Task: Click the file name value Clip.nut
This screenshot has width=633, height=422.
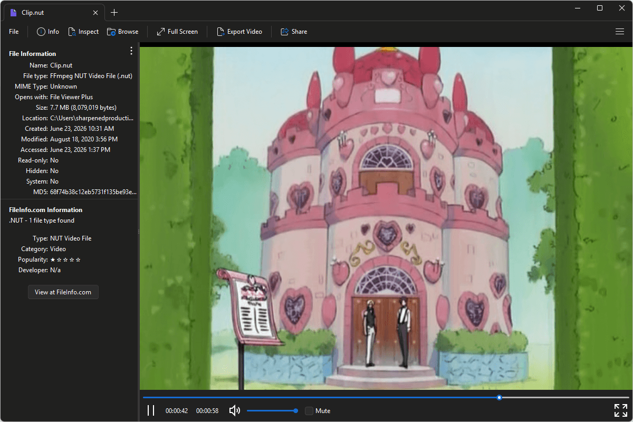Action: click(x=61, y=65)
